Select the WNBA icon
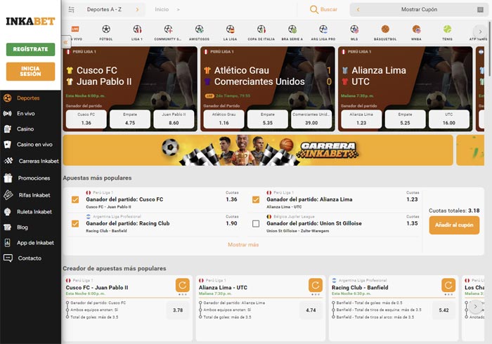492x344 pixels. (416, 29)
